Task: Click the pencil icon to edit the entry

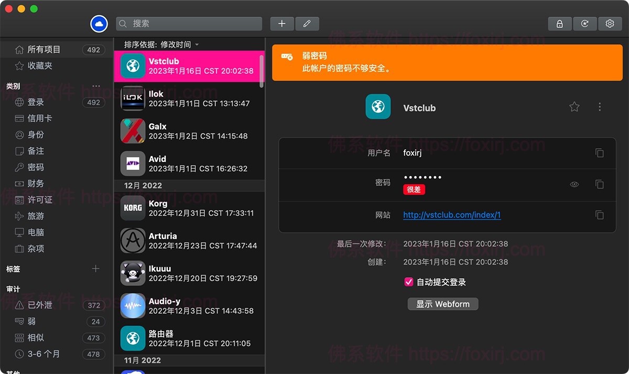Action: (x=307, y=24)
